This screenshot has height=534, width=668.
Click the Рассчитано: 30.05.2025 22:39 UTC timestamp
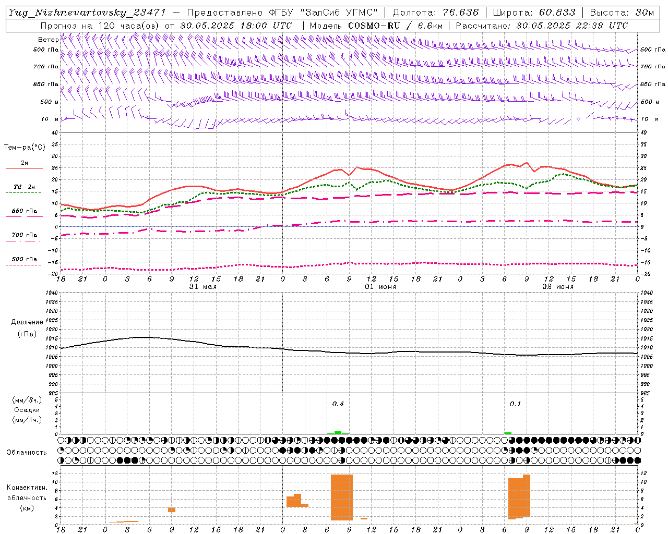[542, 26]
